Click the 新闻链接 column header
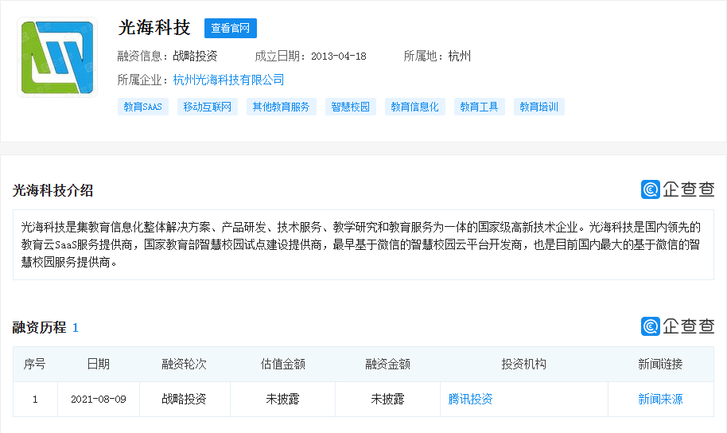The image size is (727, 433). 660,365
